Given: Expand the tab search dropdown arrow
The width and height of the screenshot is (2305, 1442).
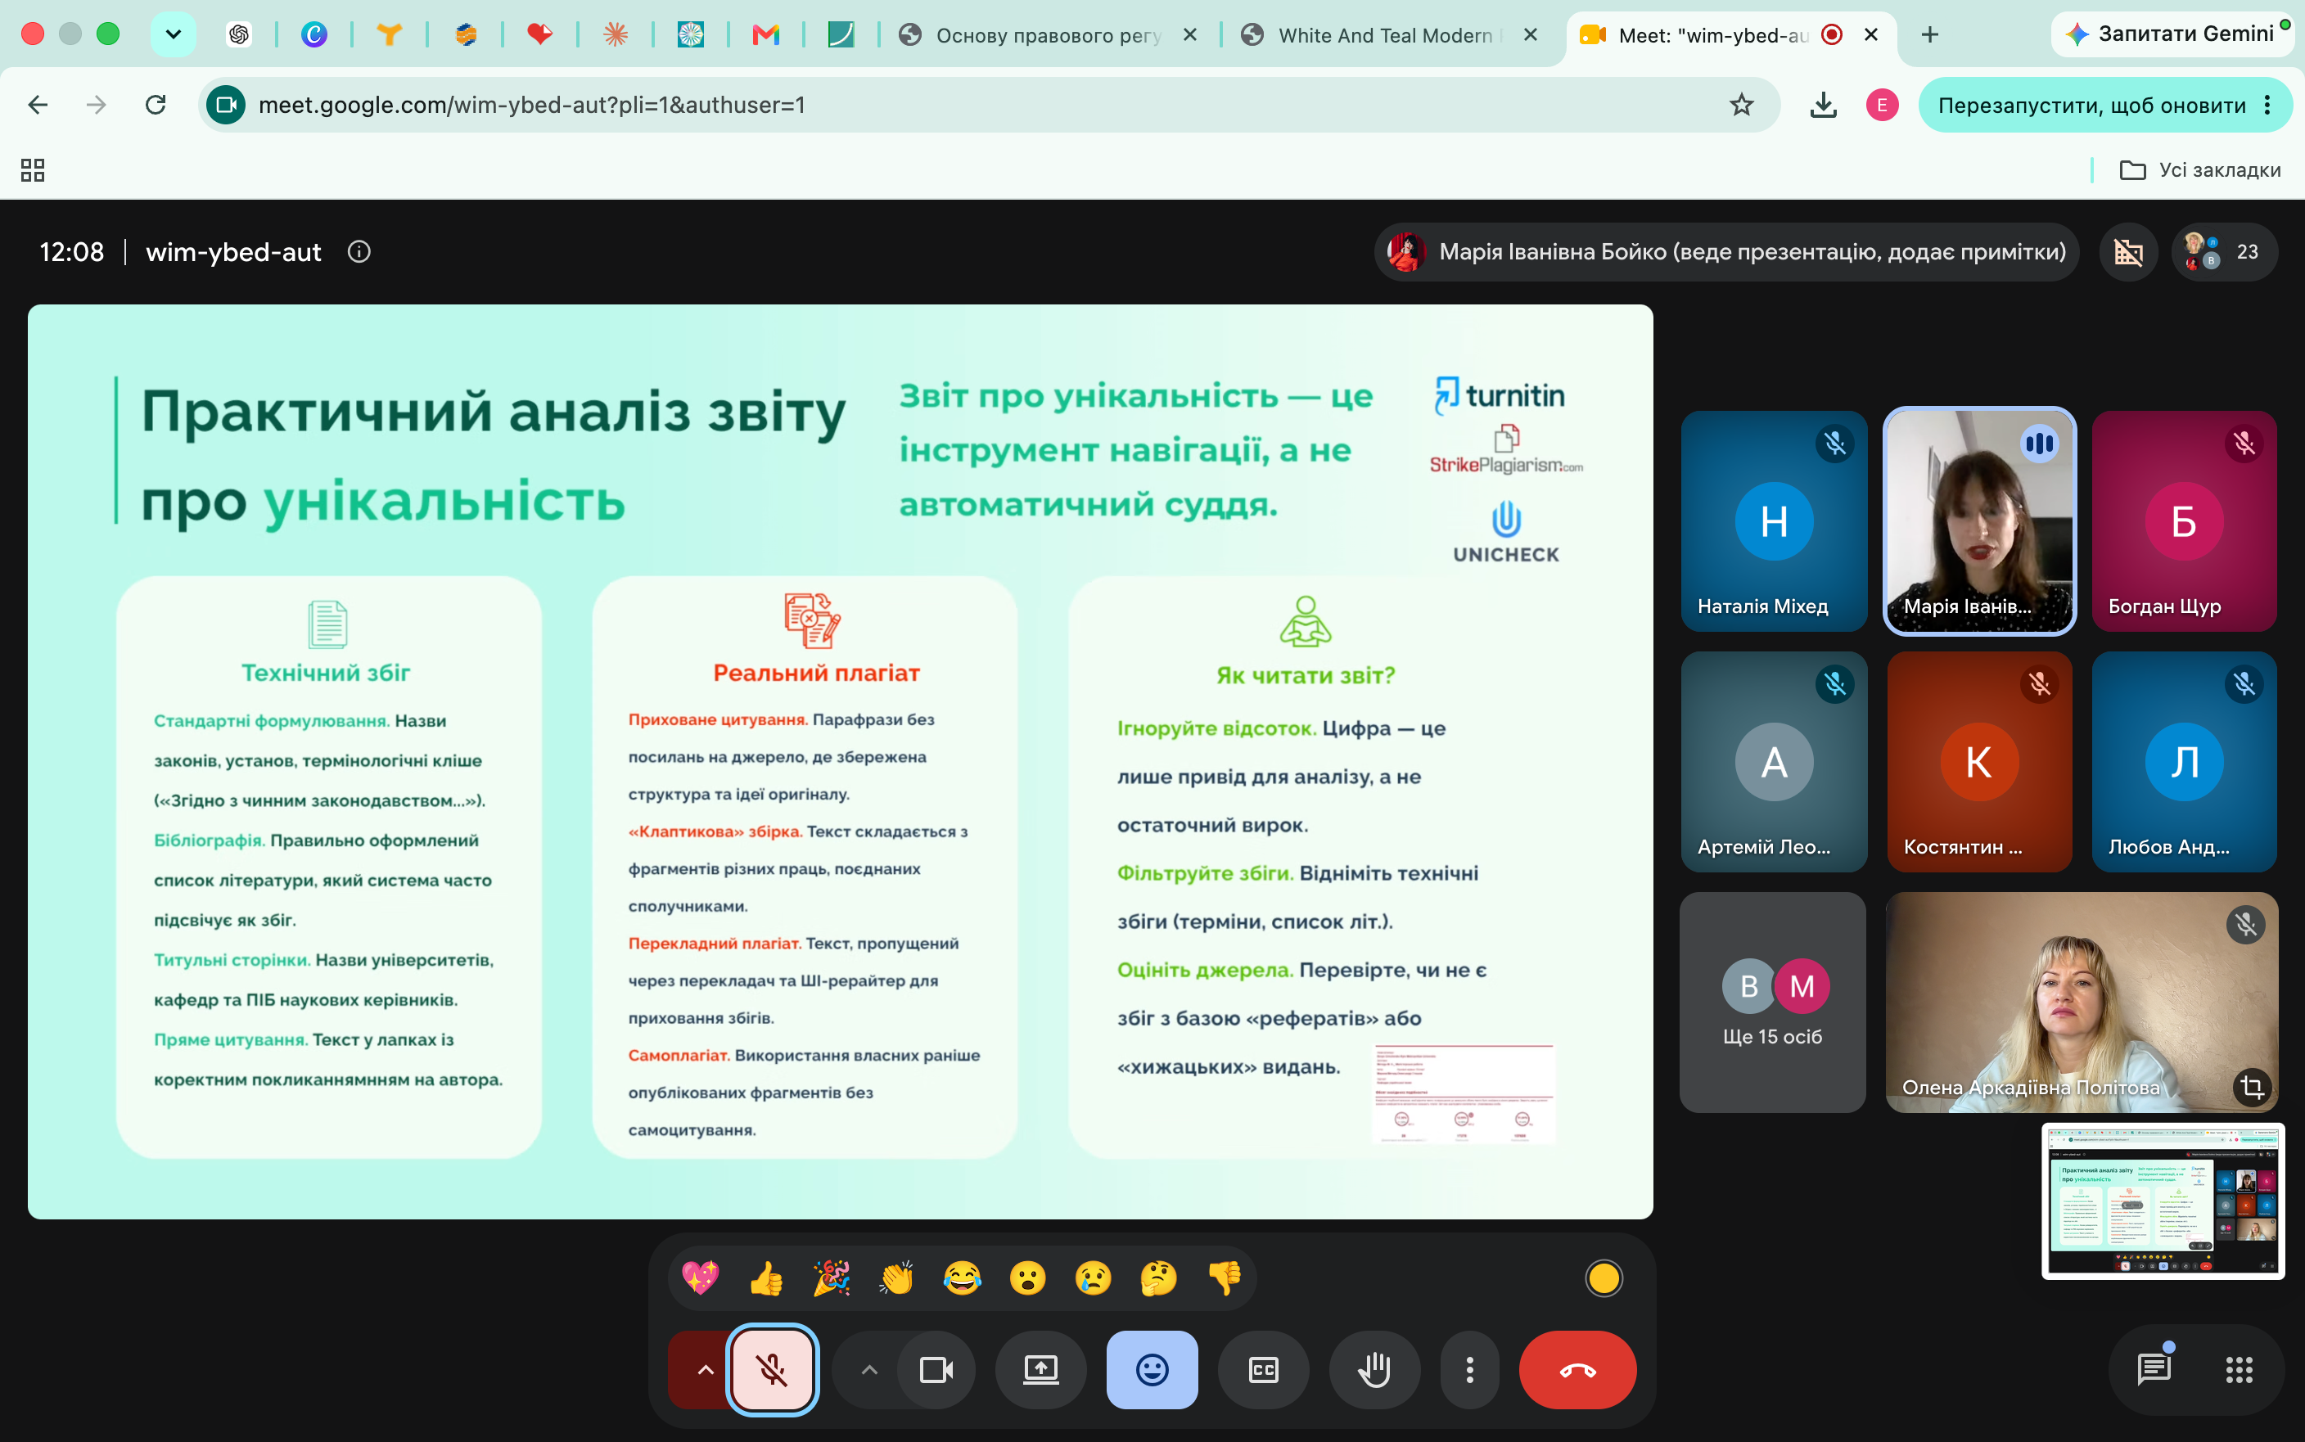Looking at the screenshot, I should point(173,34).
